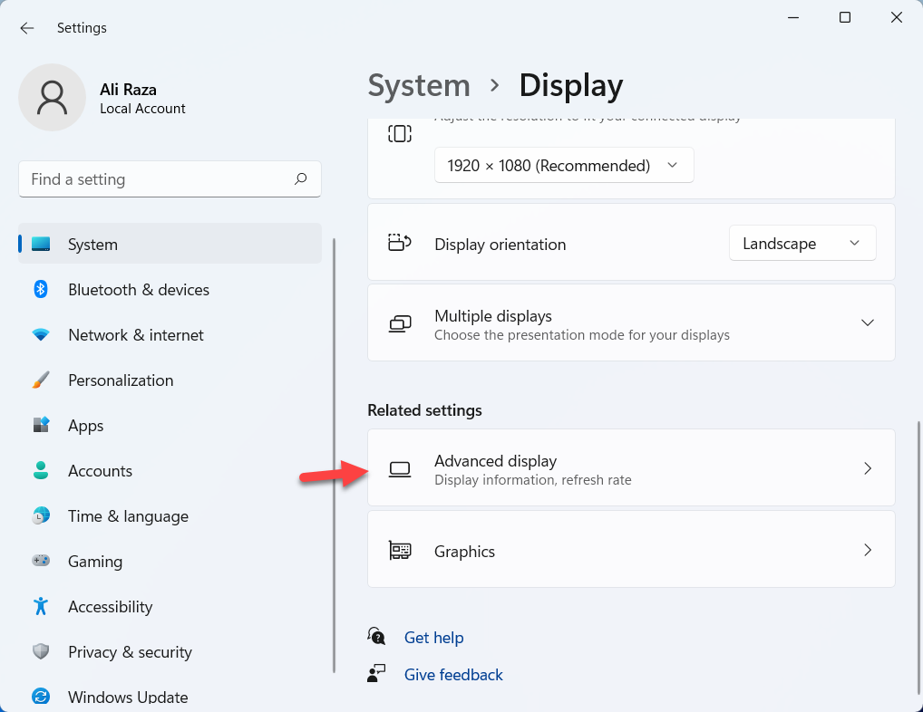Screen dimensions: 923x712
Task: Select the Bluetooth & devices icon
Action: click(41, 289)
